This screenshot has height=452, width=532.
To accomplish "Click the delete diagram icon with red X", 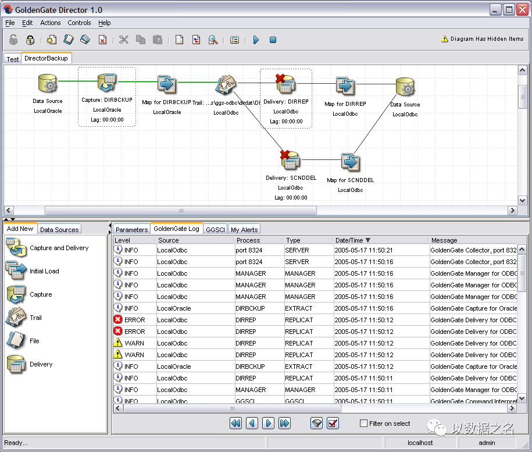I will click(x=102, y=40).
